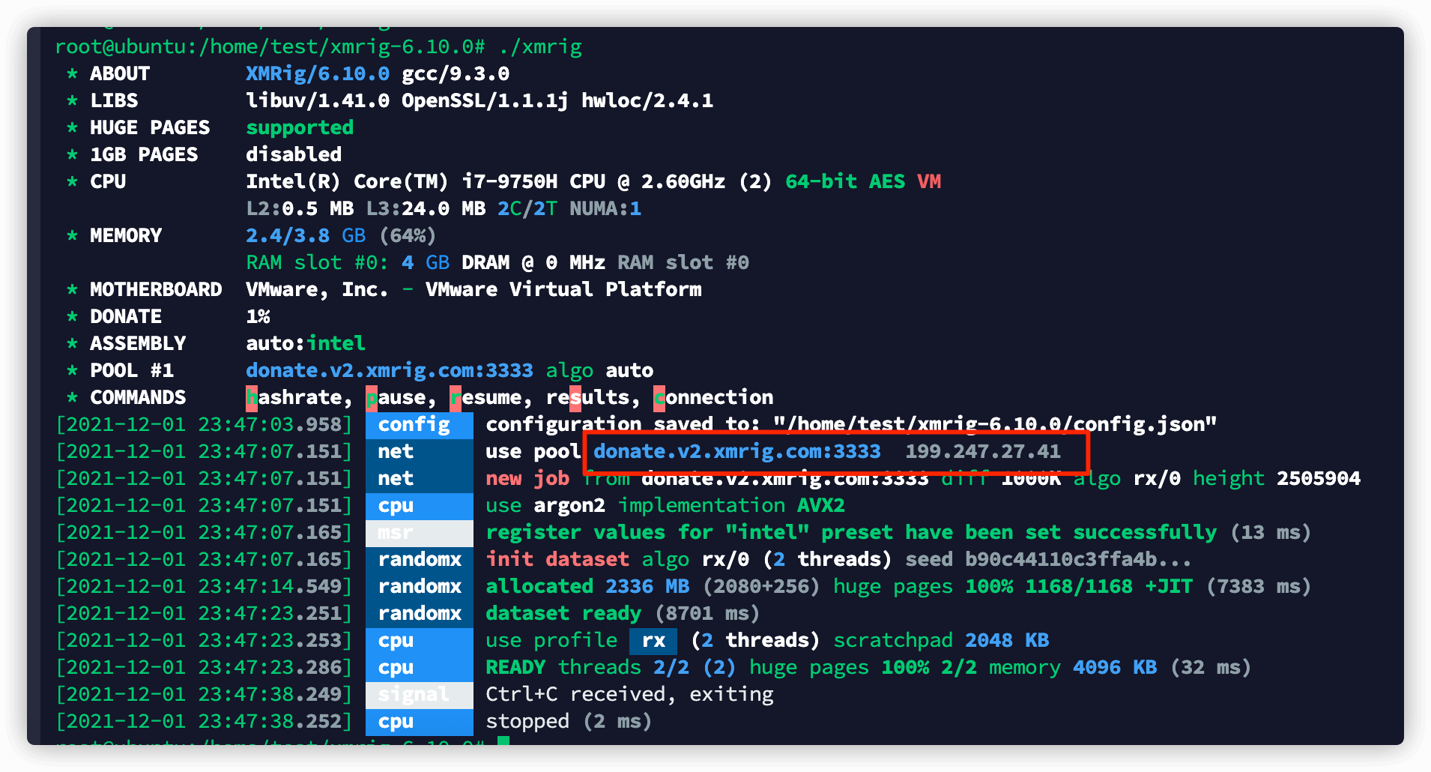This screenshot has width=1431, height=772.
Task: Click the 'height 2505904' value
Action: [1277, 478]
